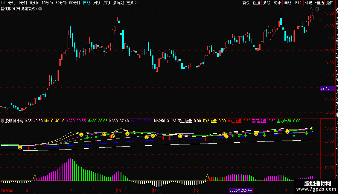338x194 pixels.
Task: Open F10 company information
Action: coord(298,3)
